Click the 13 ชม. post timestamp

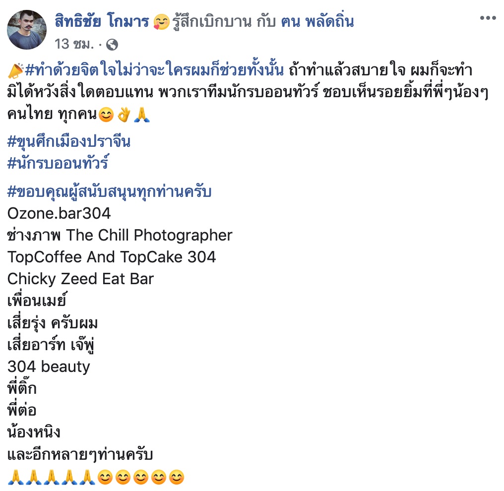(x=74, y=44)
